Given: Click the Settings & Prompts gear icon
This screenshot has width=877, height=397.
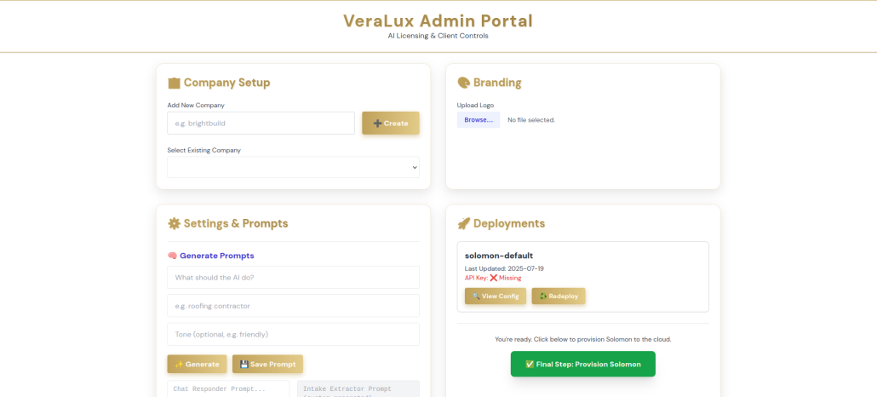Looking at the screenshot, I should (174, 223).
